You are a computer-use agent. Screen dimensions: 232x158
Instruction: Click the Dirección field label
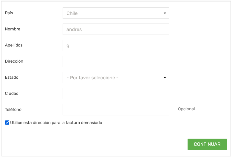14,61
